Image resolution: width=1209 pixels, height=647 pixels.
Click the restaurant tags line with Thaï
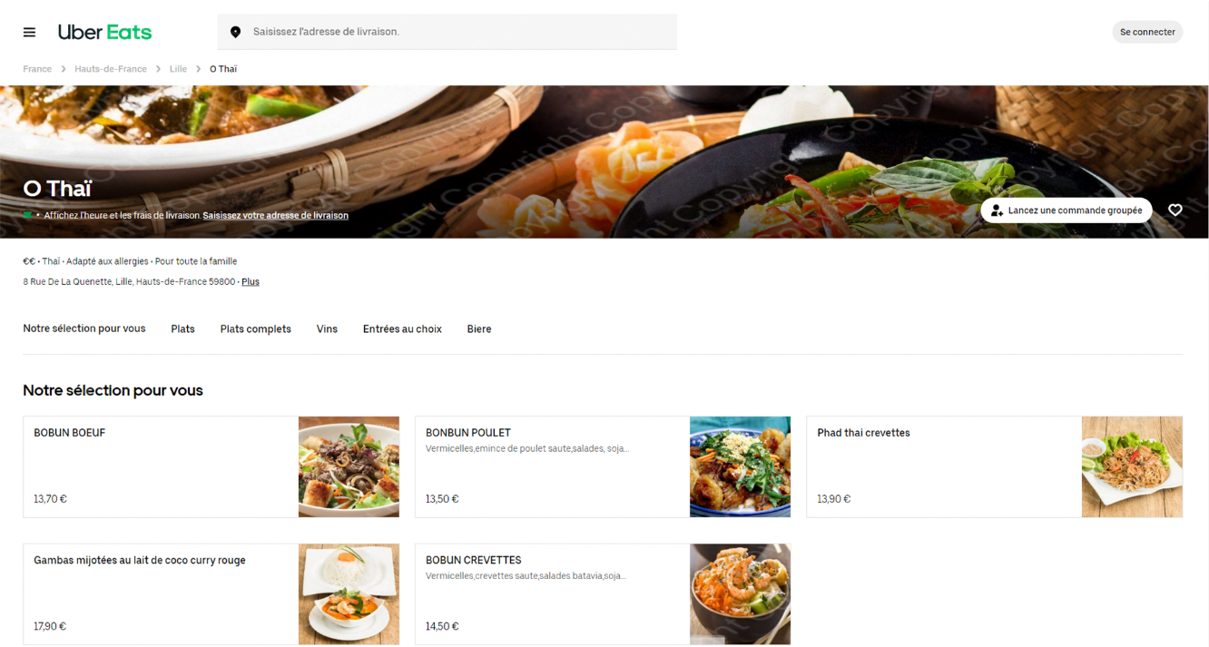[x=130, y=261]
